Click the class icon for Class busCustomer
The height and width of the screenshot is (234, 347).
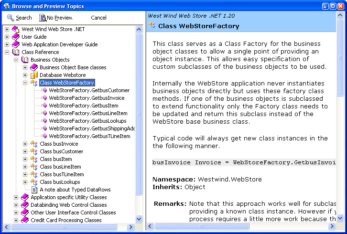click(x=34, y=151)
